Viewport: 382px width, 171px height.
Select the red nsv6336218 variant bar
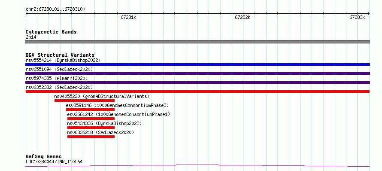(x=91, y=137)
